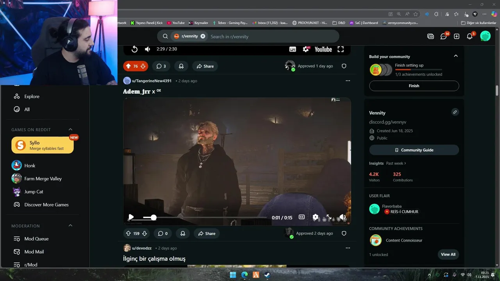The height and width of the screenshot is (281, 500).
Task: Open the YouTube bookmark in bookmarks bar
Action: pos(175,23)
